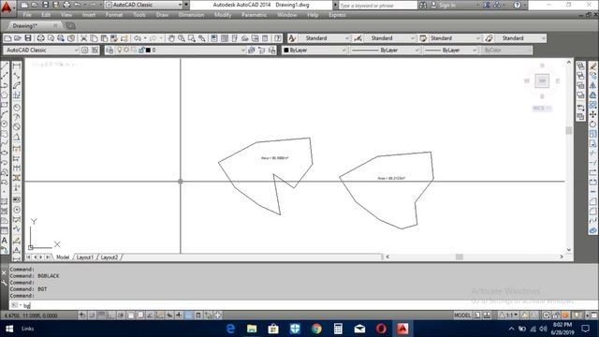The image size is (599, 337).
Task: Select the Erase modify tool
Action: pos(592,66)
